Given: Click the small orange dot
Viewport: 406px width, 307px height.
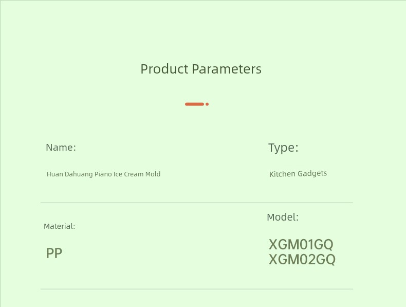Looking at the screenshot, I should click(x=207, y=104).
